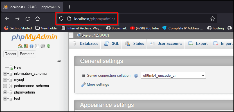Open the YouTube bookmark
This screenshot has width=234, height=112.
pos(145,28)
